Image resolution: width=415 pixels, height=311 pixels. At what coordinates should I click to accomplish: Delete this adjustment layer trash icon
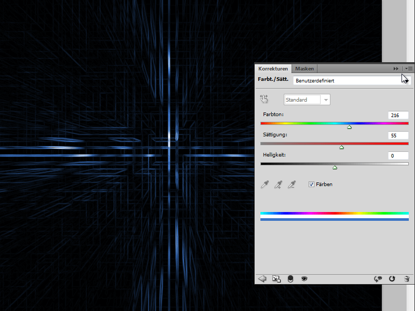pyautogui.click(x=407, y=279)
